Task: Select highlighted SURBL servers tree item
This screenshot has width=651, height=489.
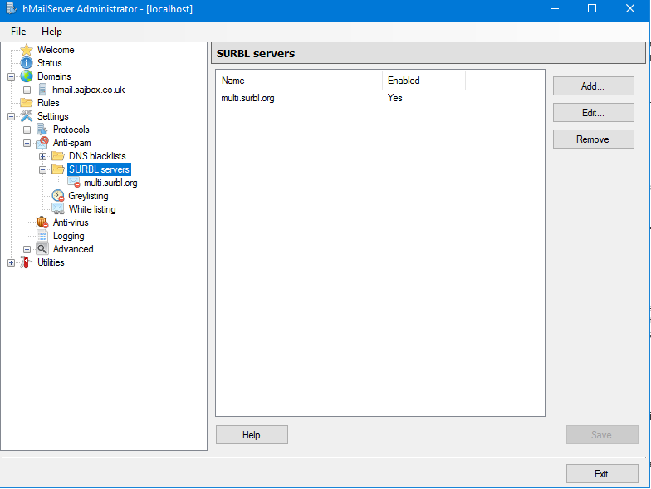Action: tap(100, 169)
